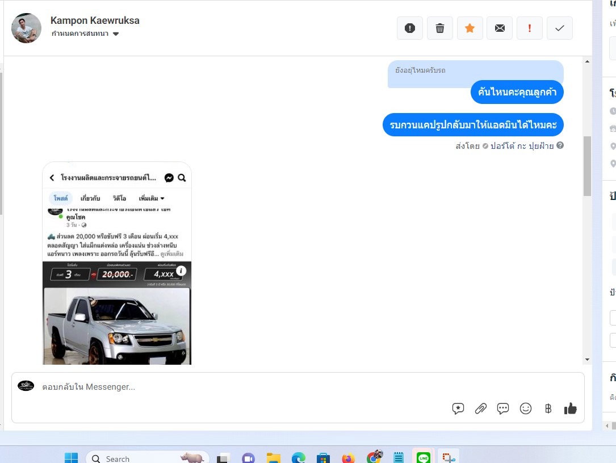The width and height of the screenshot is (616, 463).
Task: Open the Notepad taskbar icon
Action: click(x=399, y=457)
